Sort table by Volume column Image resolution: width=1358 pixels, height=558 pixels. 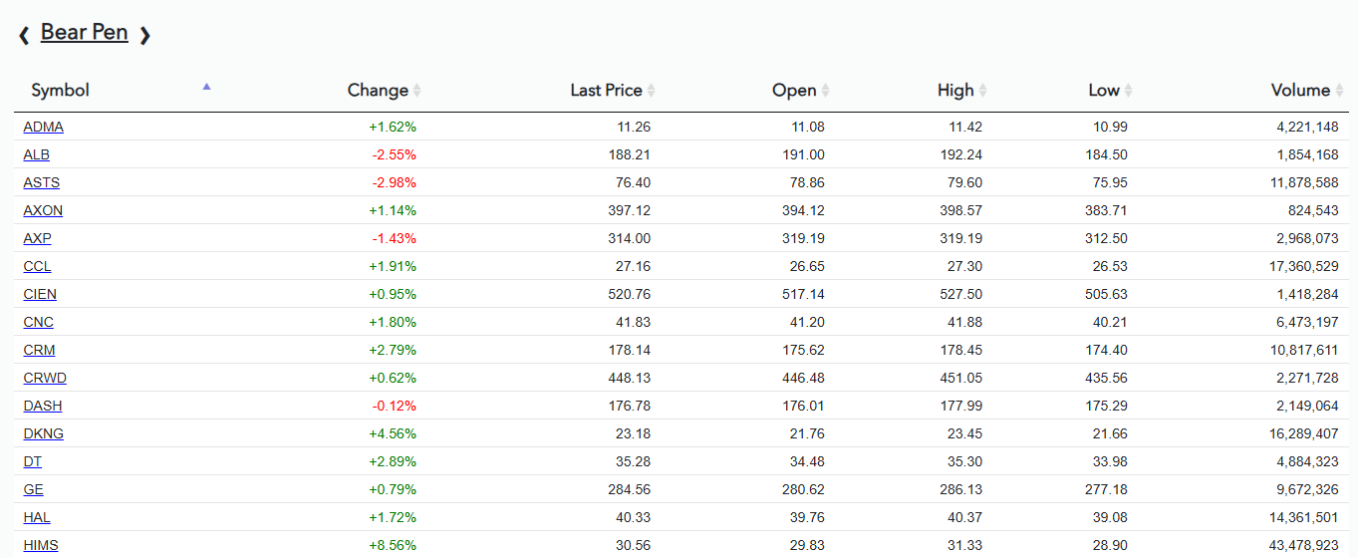tap(1300, 91)
